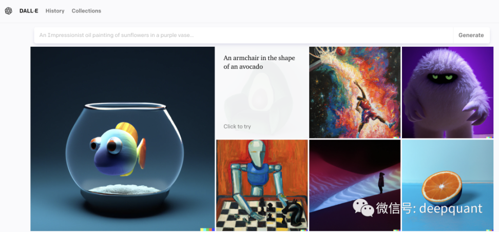The image size is (499, 232).
Task: Select the robot playing chess painting
Action: tap(262, 185)
